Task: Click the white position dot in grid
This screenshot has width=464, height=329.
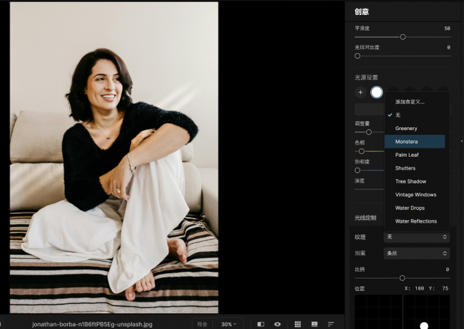Action: point(424,326)
